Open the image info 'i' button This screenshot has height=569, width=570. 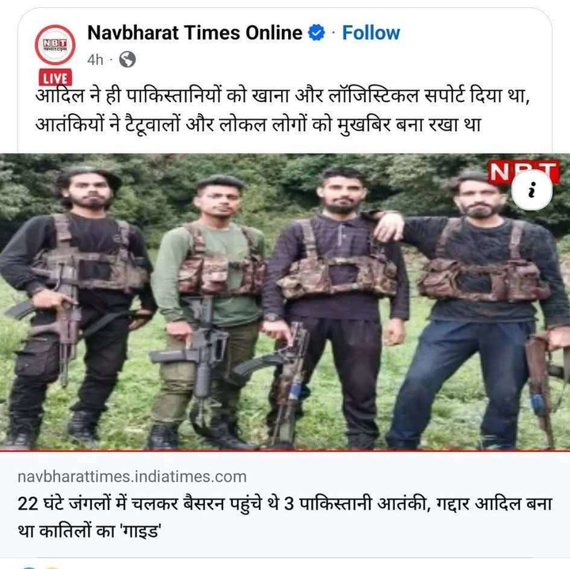[x=532, y=191]
